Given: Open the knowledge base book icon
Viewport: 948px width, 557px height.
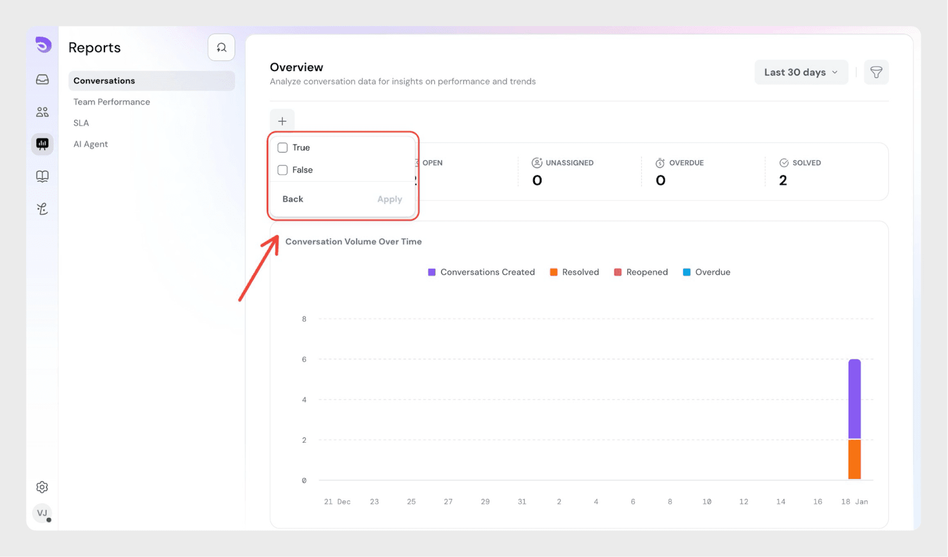Looking at the screenshot, I should click(42, 176).
